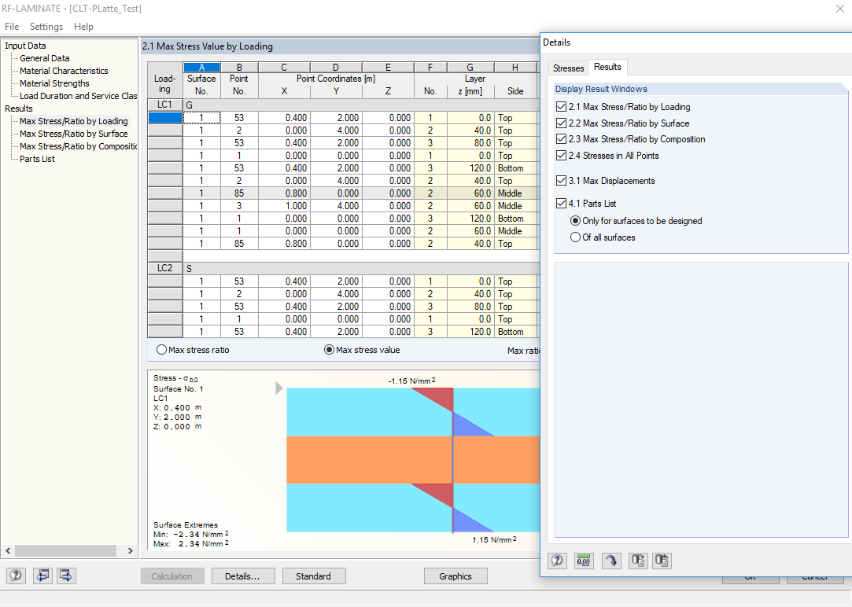852x607 pixels.
Task: Open help via the question mark icon
Action: click(x=16, y=576)
